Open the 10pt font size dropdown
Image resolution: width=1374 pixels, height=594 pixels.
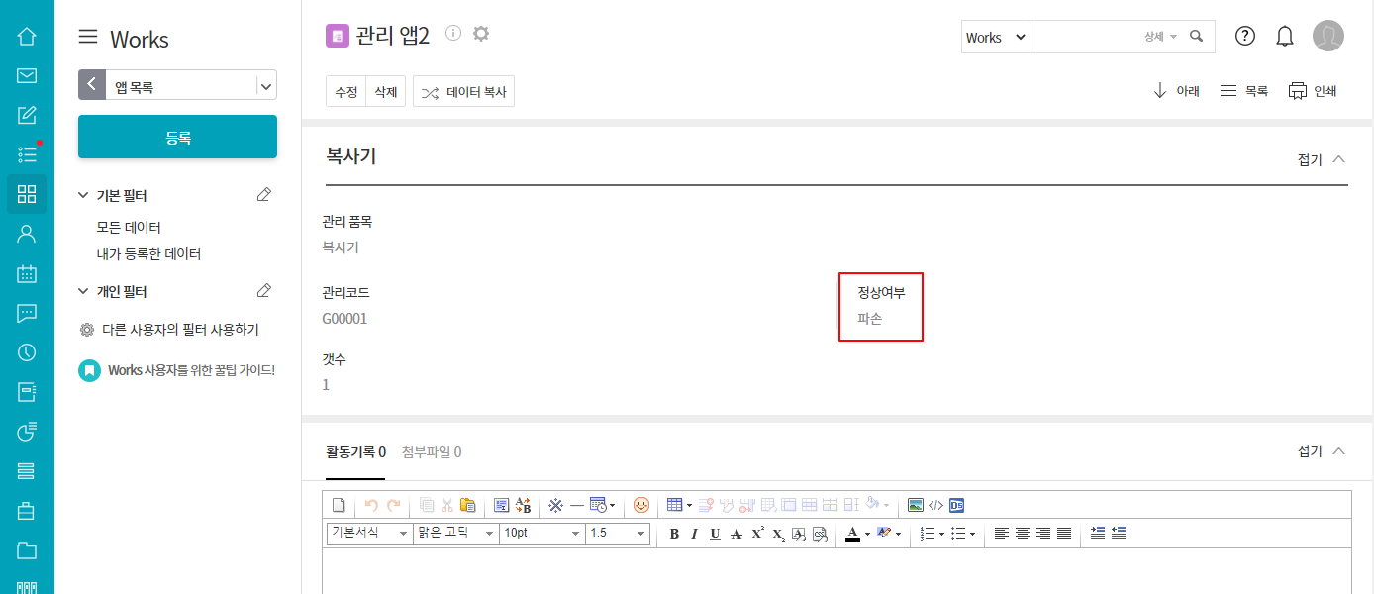(542, 534)
